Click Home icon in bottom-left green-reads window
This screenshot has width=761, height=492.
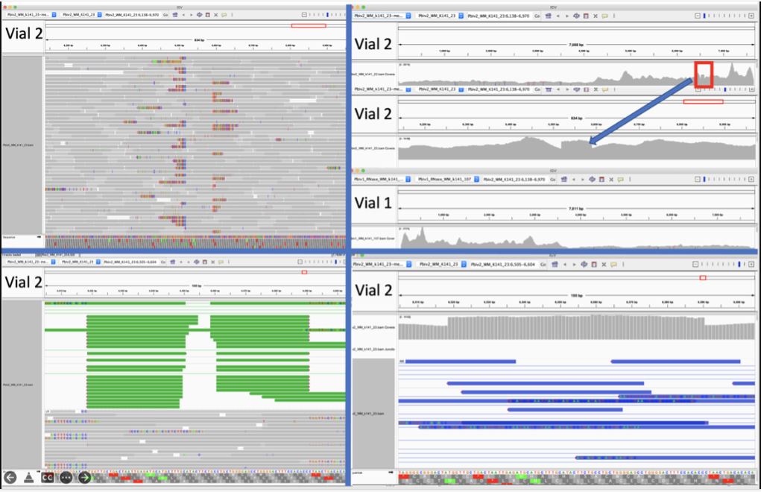(173, 262)
